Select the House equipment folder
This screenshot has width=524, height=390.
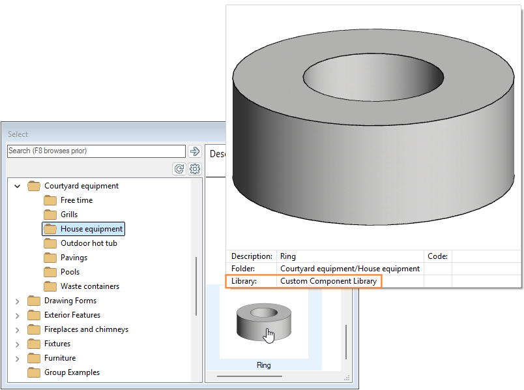[x=91, y=229]
